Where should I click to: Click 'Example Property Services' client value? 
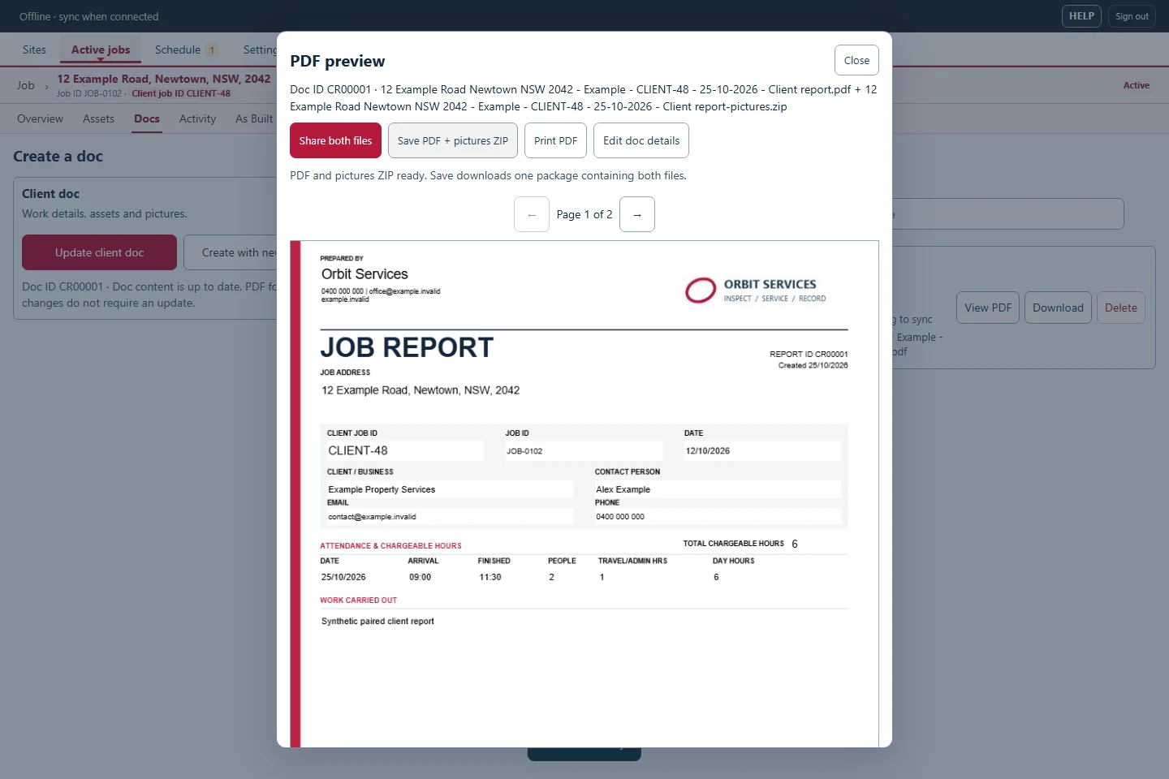pyautogui.click(x=382, y=489)
